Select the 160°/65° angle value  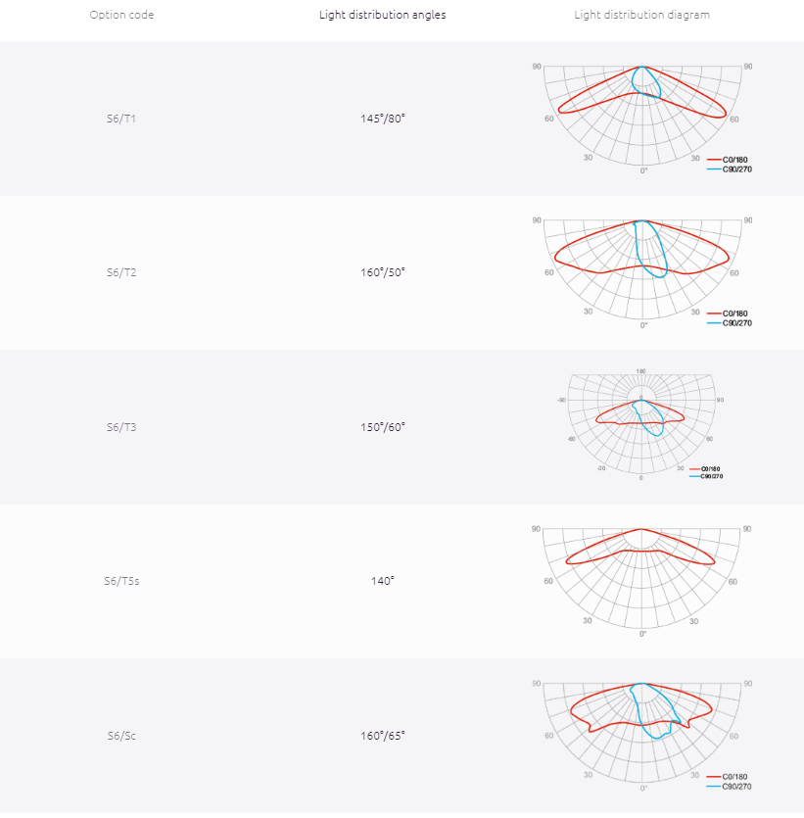click(x=382, y=736)
